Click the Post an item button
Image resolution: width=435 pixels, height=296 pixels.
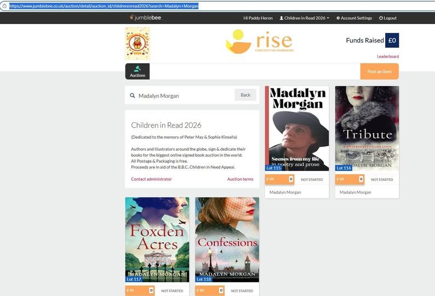[380, 71]
